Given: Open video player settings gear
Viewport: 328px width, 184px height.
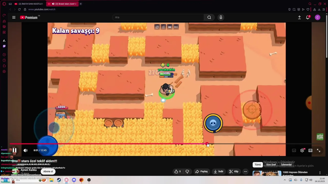Looking at the screenshot, I should (x=302, y=151).
